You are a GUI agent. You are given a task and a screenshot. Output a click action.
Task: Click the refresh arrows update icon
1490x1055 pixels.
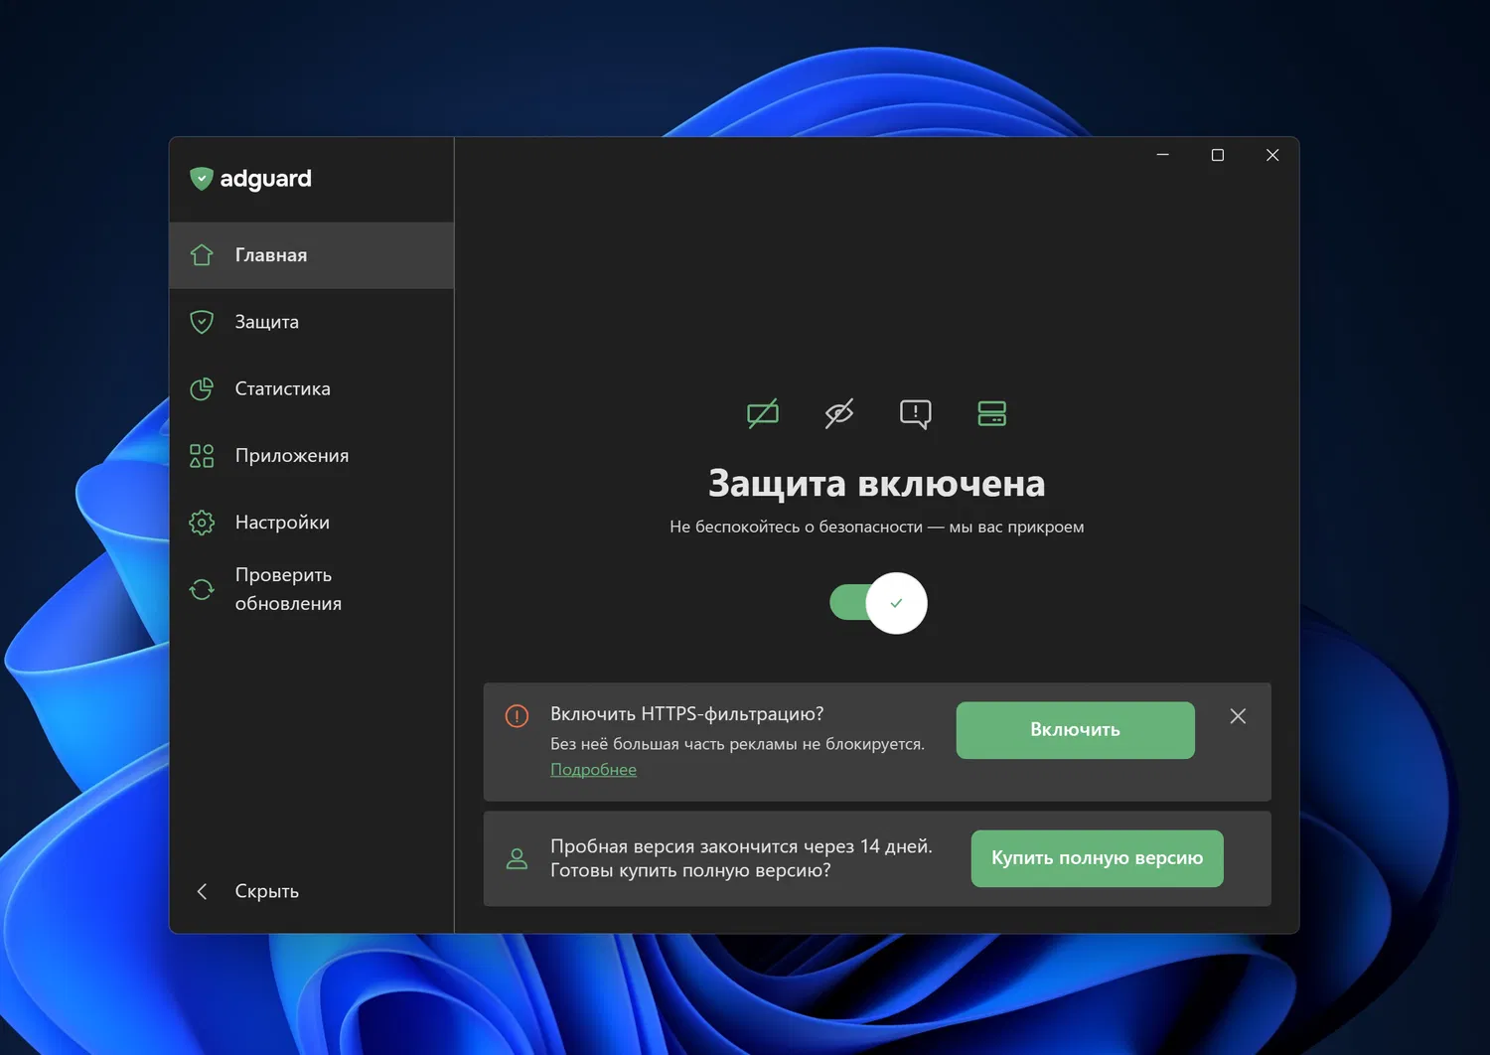202,589
